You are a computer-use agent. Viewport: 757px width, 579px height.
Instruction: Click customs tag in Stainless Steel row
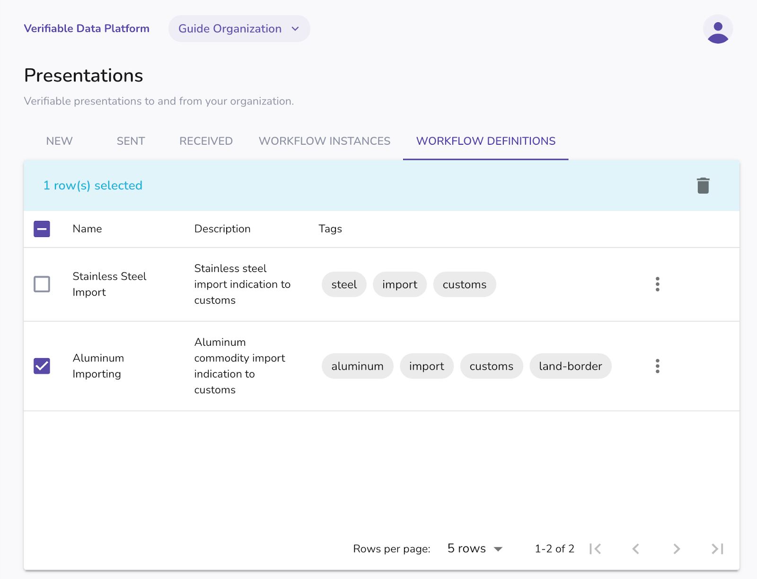(465, 284)
